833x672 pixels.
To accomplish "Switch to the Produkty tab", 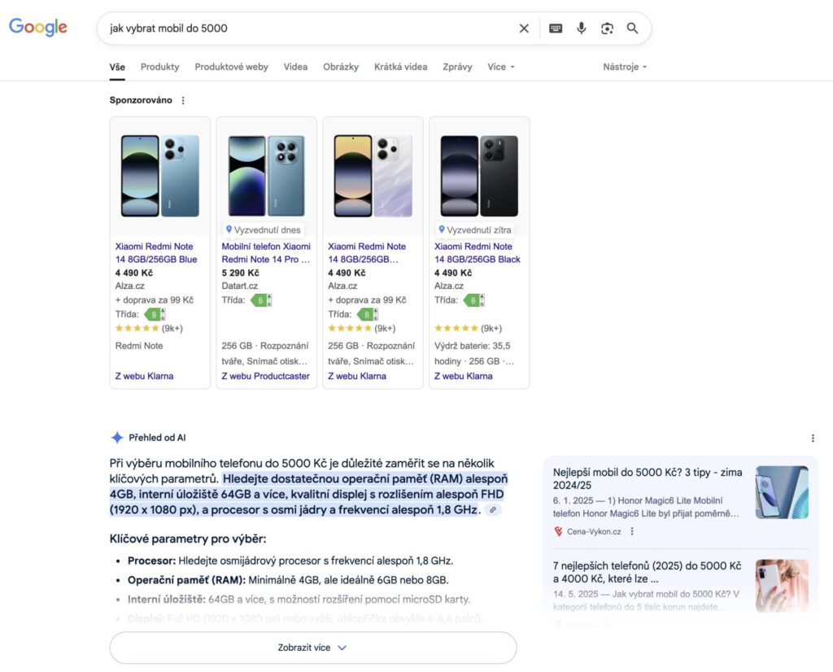I will [160, 67].
